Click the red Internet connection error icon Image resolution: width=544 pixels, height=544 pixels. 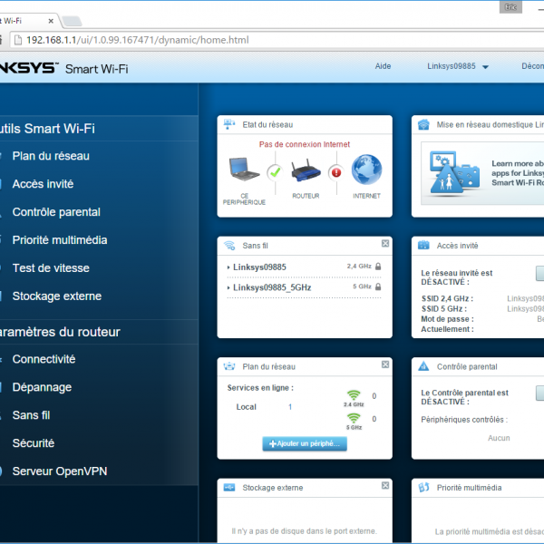(x=335, y=171)
